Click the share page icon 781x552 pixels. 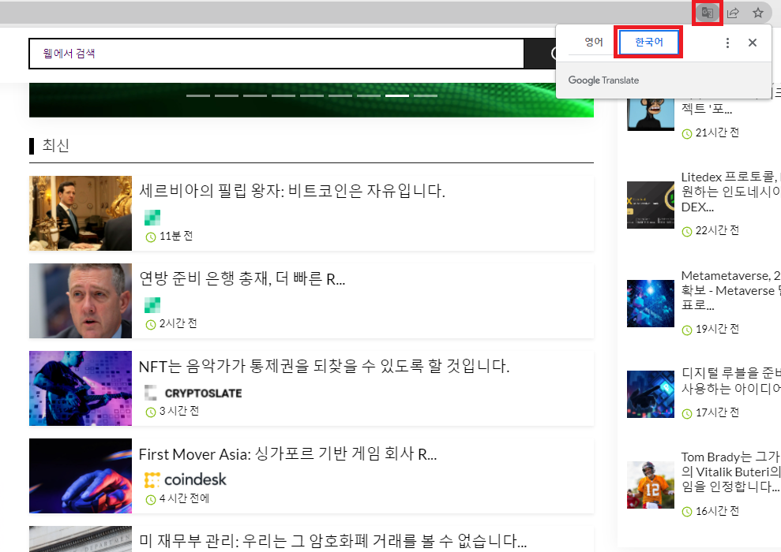tap(733, 13)
